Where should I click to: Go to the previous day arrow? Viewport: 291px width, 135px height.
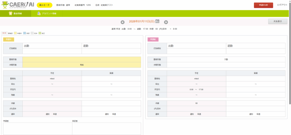(x=123, y=22)
